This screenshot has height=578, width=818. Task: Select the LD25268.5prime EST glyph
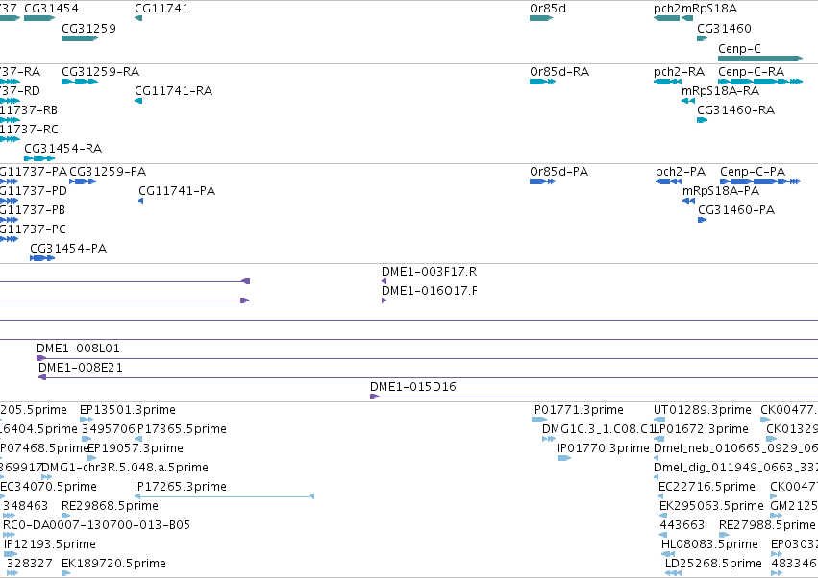coord(673,573)
